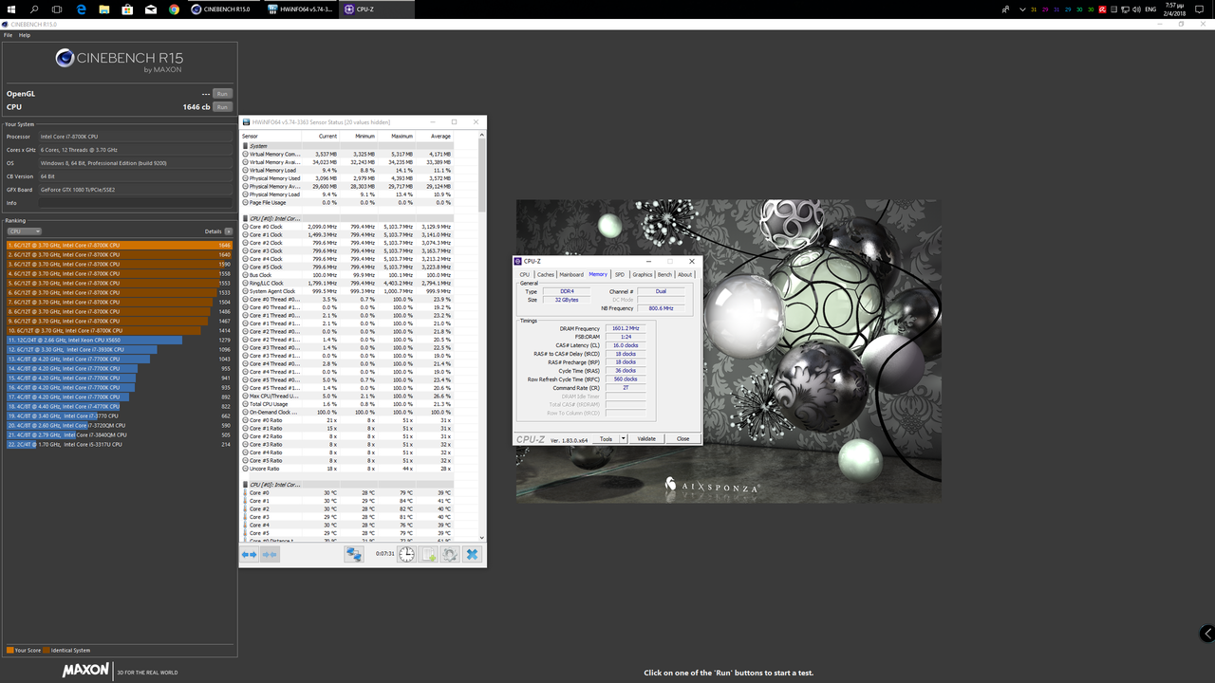Click the Maximum column header in HWiNFO

[396, 136]
